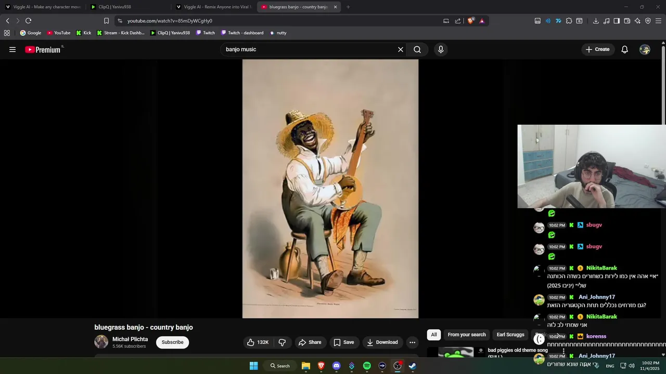Dislike the bluegrass banjo video
The width and height of the screenshot is (666, 374).
283,342
